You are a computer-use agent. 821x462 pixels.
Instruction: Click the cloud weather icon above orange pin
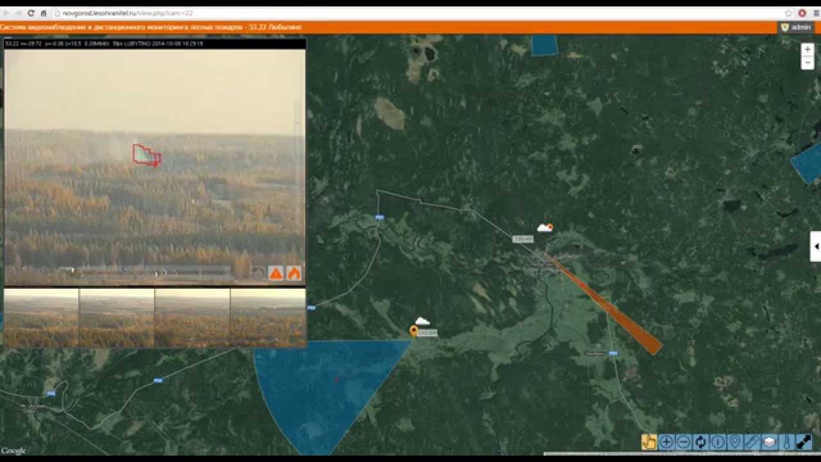coord(422,321)
